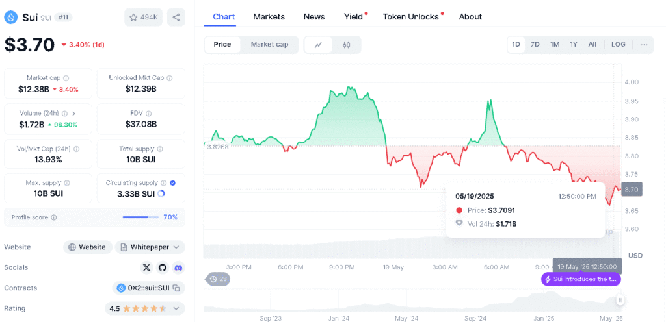Click the 3.40% (1d) price change
666x322 pixels.
click(x=83, y=45)
